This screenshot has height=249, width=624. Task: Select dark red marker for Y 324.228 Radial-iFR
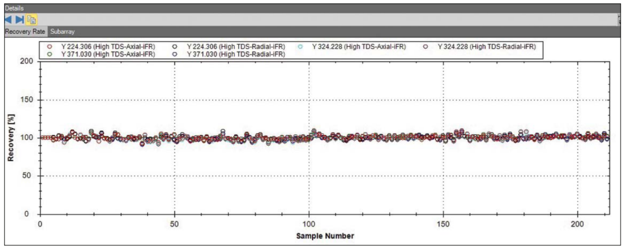(425, 46)
